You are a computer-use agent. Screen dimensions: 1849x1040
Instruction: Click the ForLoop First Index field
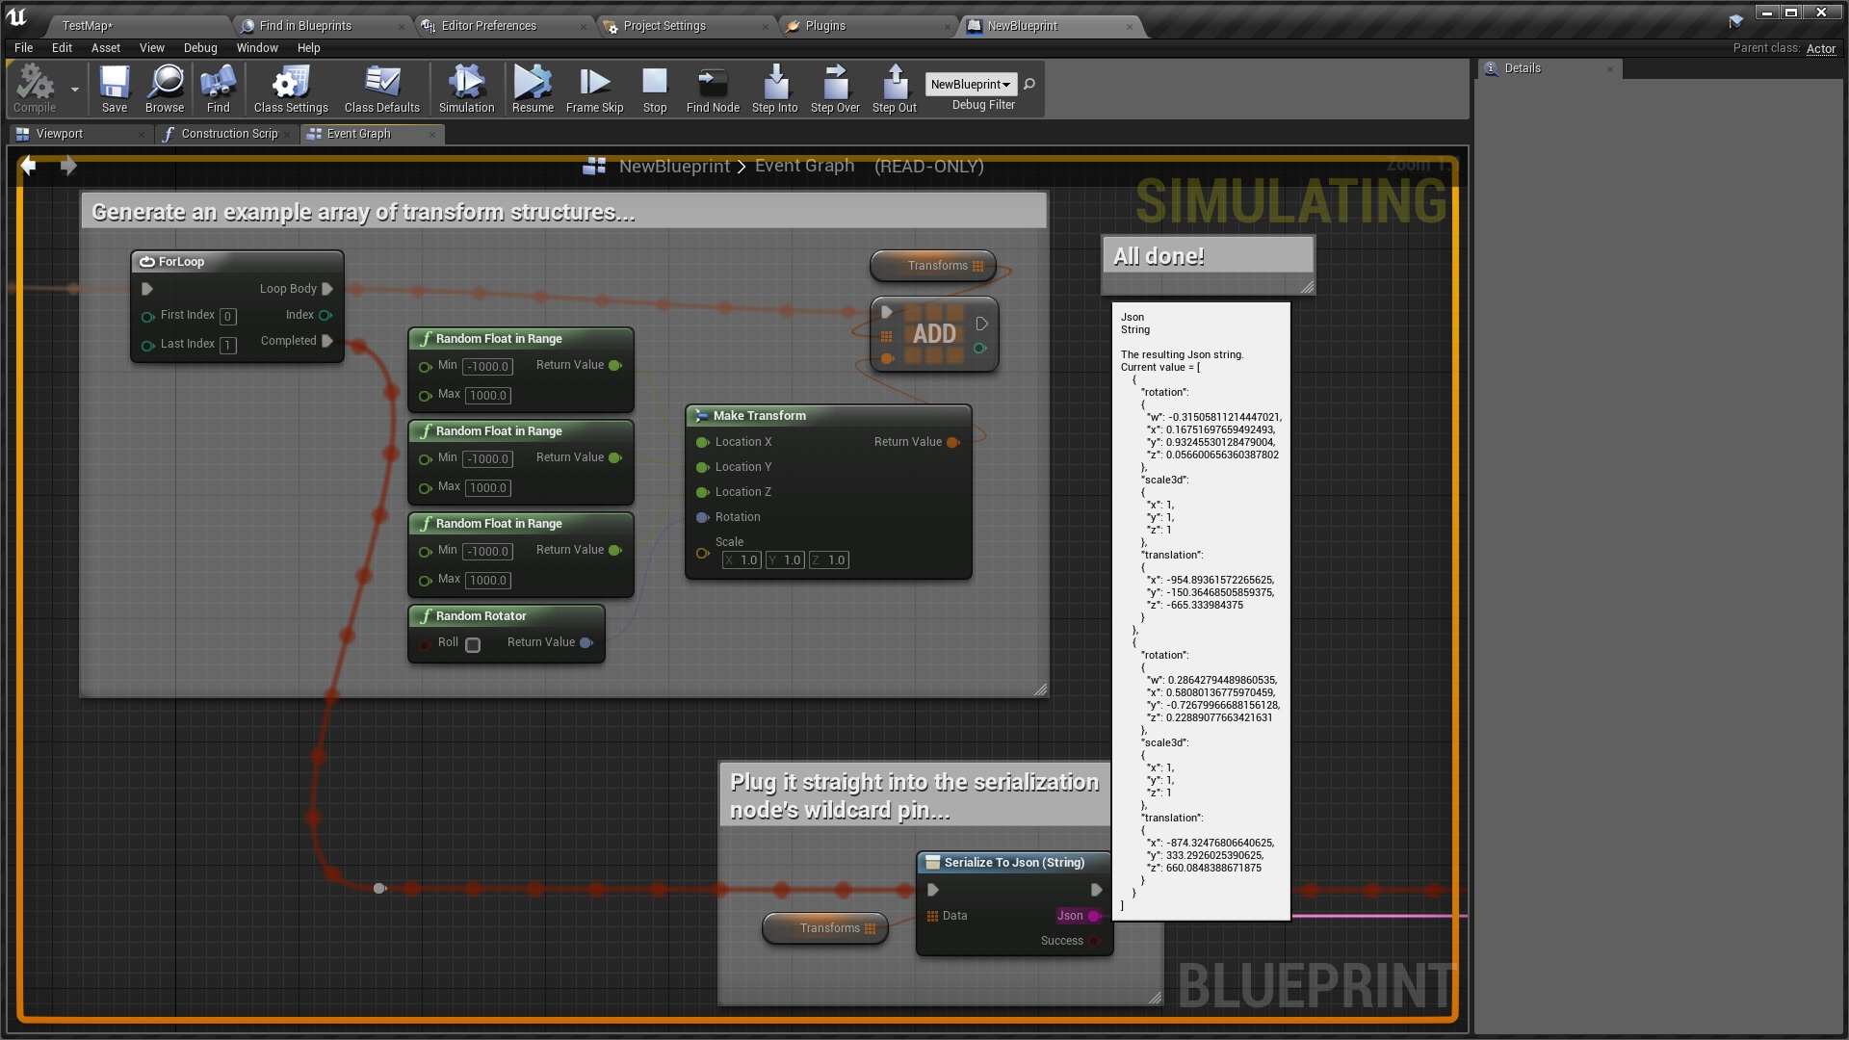pyautogui.click(x=228, y=316)
